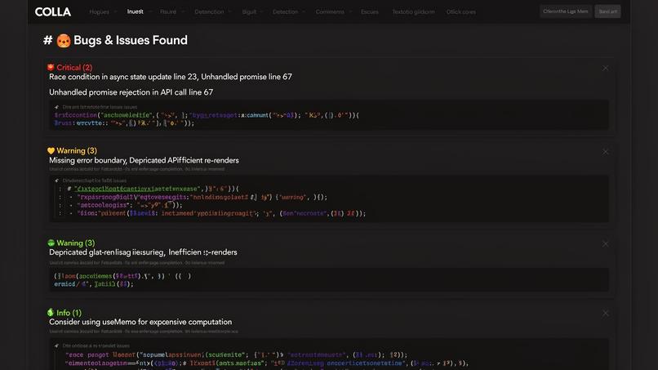The width and height of the screenshot is (658, 370).
Task: Click the bug emoji in the page heading
Action: pos(64,41)
